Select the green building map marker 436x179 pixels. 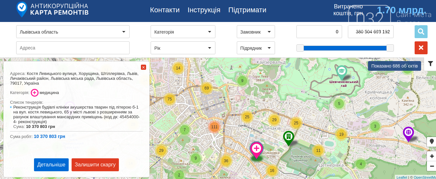pos(288,137)
